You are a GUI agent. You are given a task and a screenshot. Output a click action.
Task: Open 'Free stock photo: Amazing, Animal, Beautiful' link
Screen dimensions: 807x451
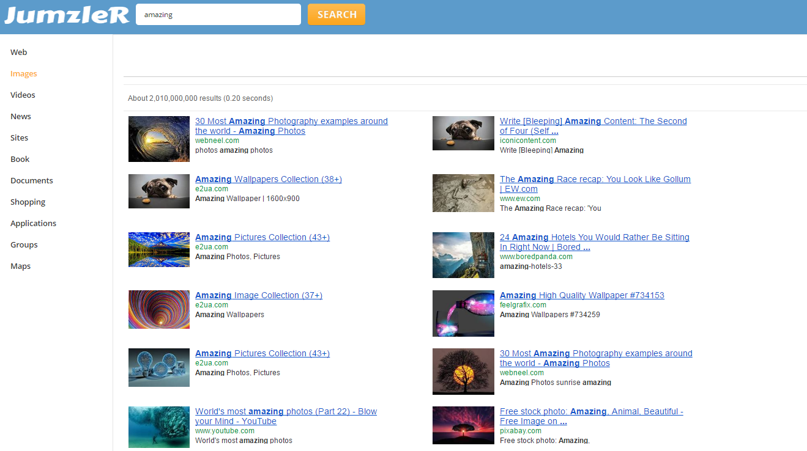pyautogui.click(x=592, y=416)
